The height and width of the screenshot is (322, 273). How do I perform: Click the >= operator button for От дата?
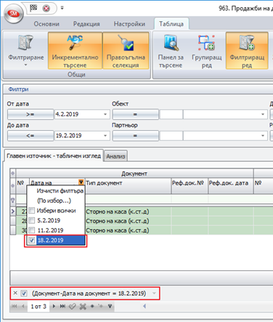[x=30, y=114]
